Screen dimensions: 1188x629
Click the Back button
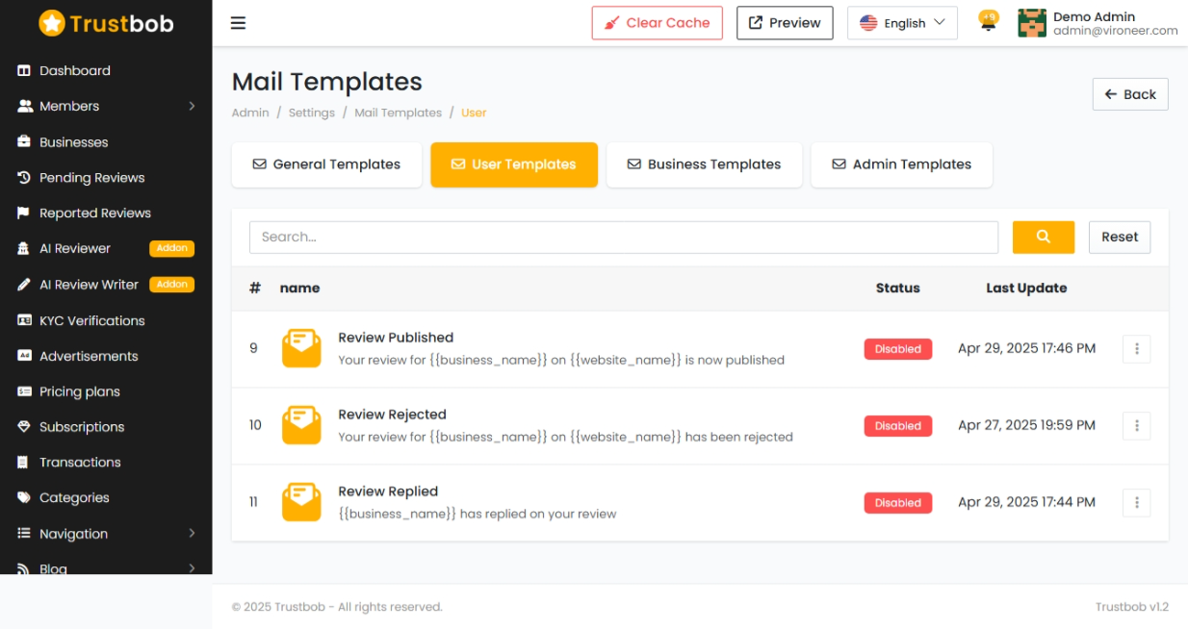[x=1130, y=94]
